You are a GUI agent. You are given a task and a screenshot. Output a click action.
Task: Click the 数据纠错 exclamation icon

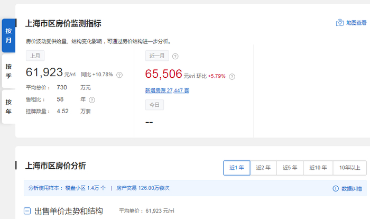pyautogui.click(x=336, y=188)
